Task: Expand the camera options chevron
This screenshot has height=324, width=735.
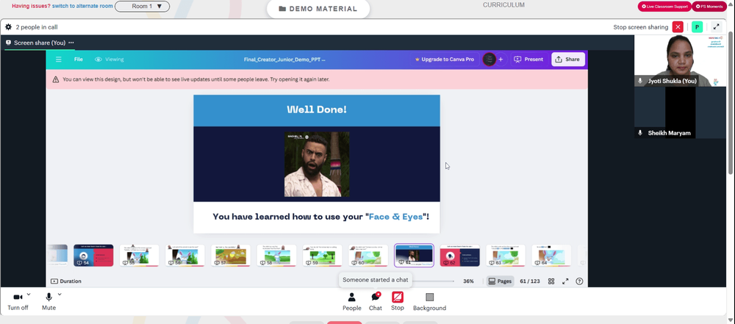Action: (x=29, y=295)
